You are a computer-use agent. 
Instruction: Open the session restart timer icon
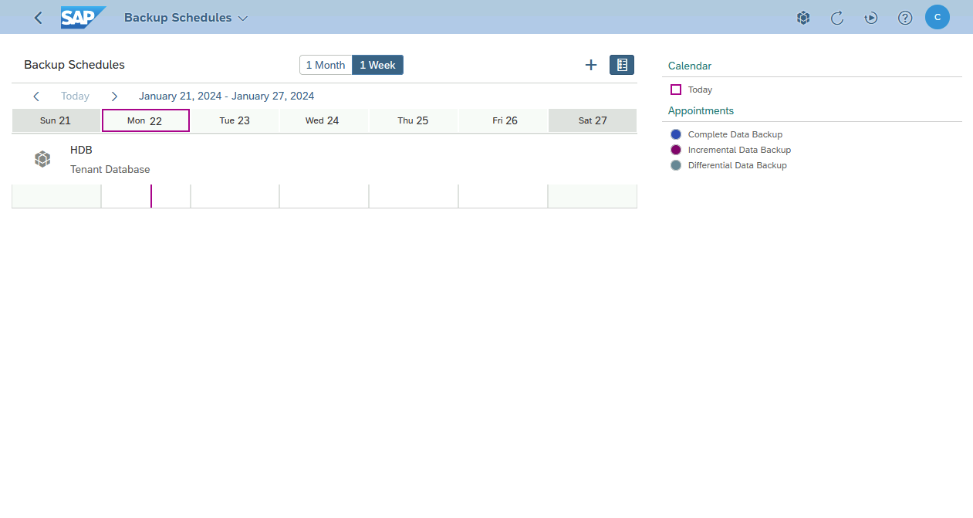tap(870, 17)
